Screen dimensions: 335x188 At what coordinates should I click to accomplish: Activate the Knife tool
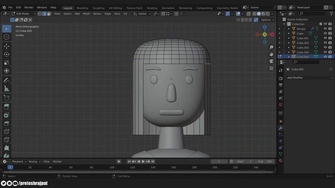pos(6,139)
